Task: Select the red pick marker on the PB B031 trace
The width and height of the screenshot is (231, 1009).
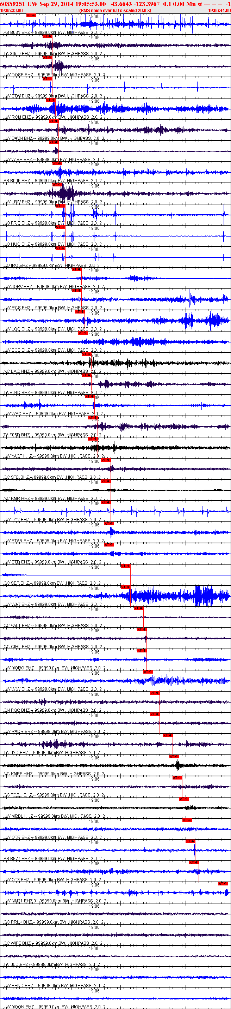Action: tap(31, 15)
